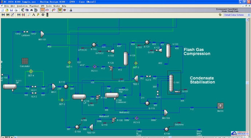
Task: Save the case via floppy disk icon
Action: click(x=11, y=10)
